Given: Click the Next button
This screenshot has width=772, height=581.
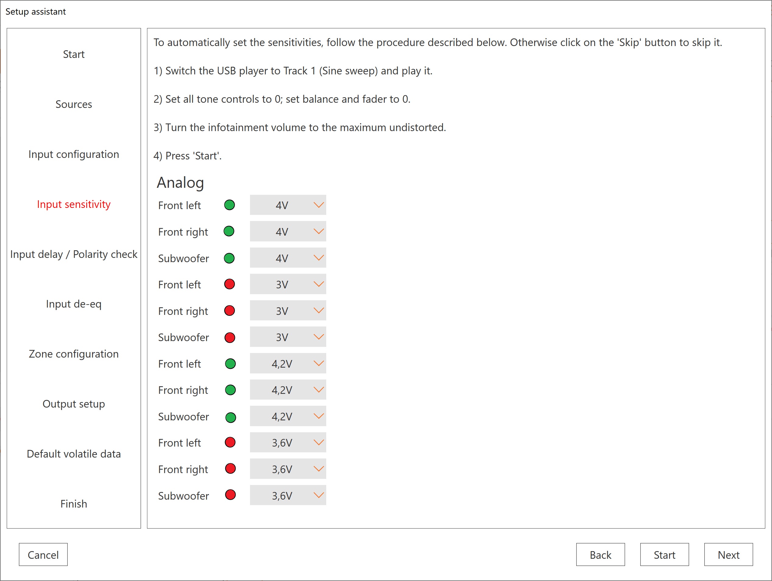Looking at the screenshot, I should click(x=728, y=554).
